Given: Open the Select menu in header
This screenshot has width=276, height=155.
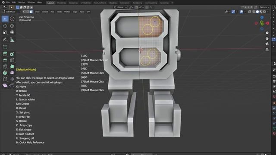Looking at the screenshot, I should (45, 12).
